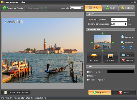137x100 pixels.
Task: Decrease Длительность перехода with down stepper
Action: pos(125,25)
